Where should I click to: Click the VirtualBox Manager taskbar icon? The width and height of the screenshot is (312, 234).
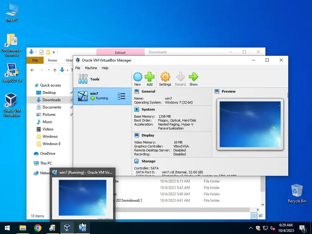tap(67, 228)
